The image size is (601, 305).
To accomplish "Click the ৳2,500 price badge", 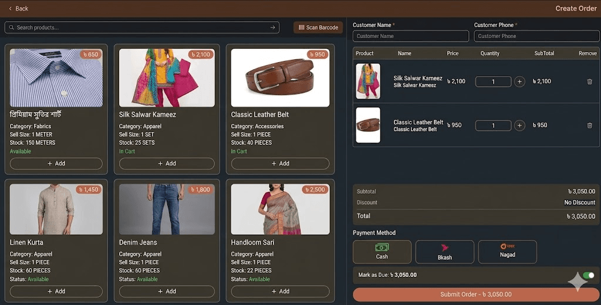I will (x=315, y=189).
